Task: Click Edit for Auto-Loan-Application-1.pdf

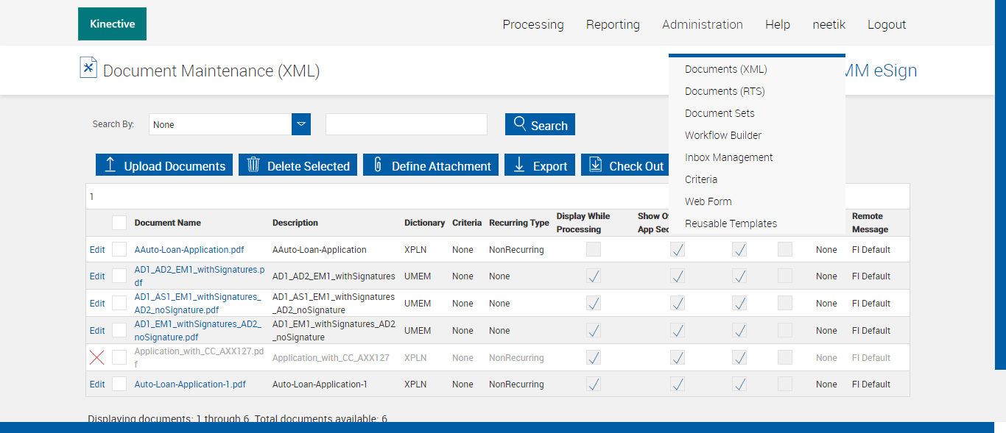Action: (97, 384)
